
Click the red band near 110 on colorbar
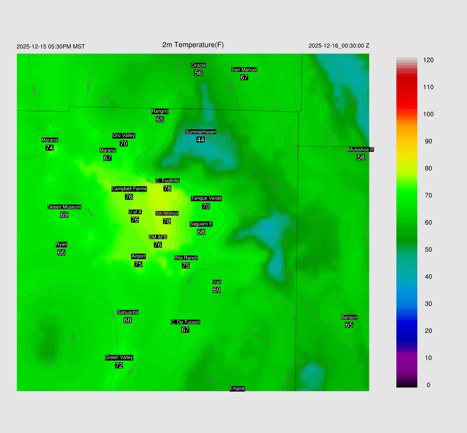point(407,87)
